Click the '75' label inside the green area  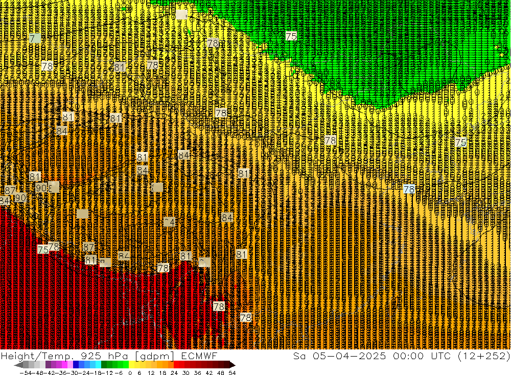tap(291, 36)
